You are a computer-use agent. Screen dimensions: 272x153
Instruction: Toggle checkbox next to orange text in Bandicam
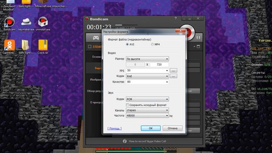[x=90, y=46]
